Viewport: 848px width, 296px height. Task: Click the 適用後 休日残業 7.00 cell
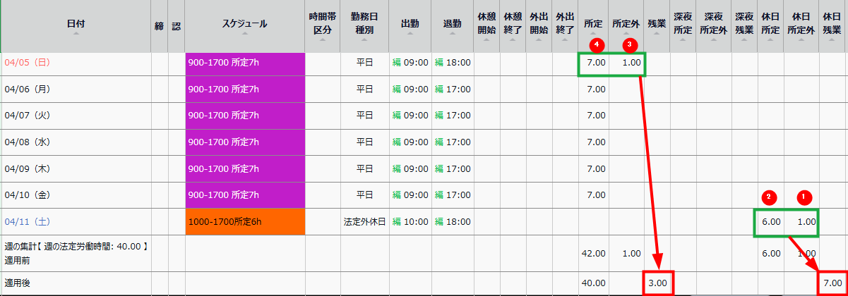pyautogui.click(x=832, y=283)
